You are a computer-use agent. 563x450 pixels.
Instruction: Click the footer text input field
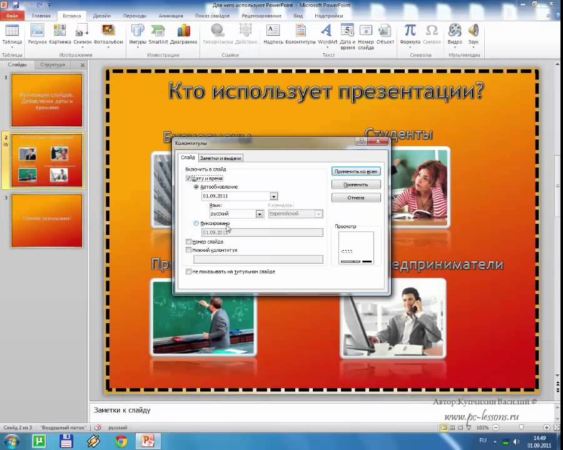tap(258, 259)
